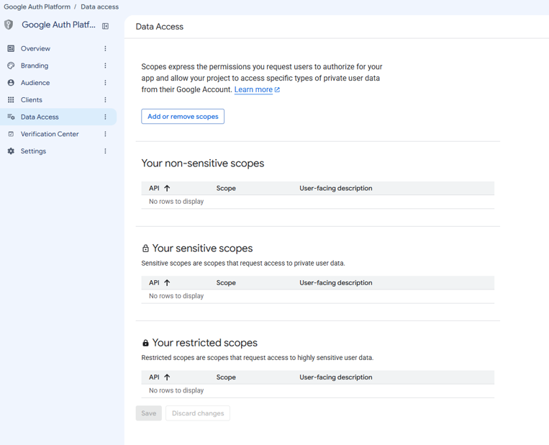
Task: Click the Scope column header in restricted table
Action: (226, 377)
